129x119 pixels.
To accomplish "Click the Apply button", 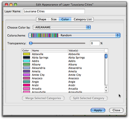I will (x=98, y=110).
